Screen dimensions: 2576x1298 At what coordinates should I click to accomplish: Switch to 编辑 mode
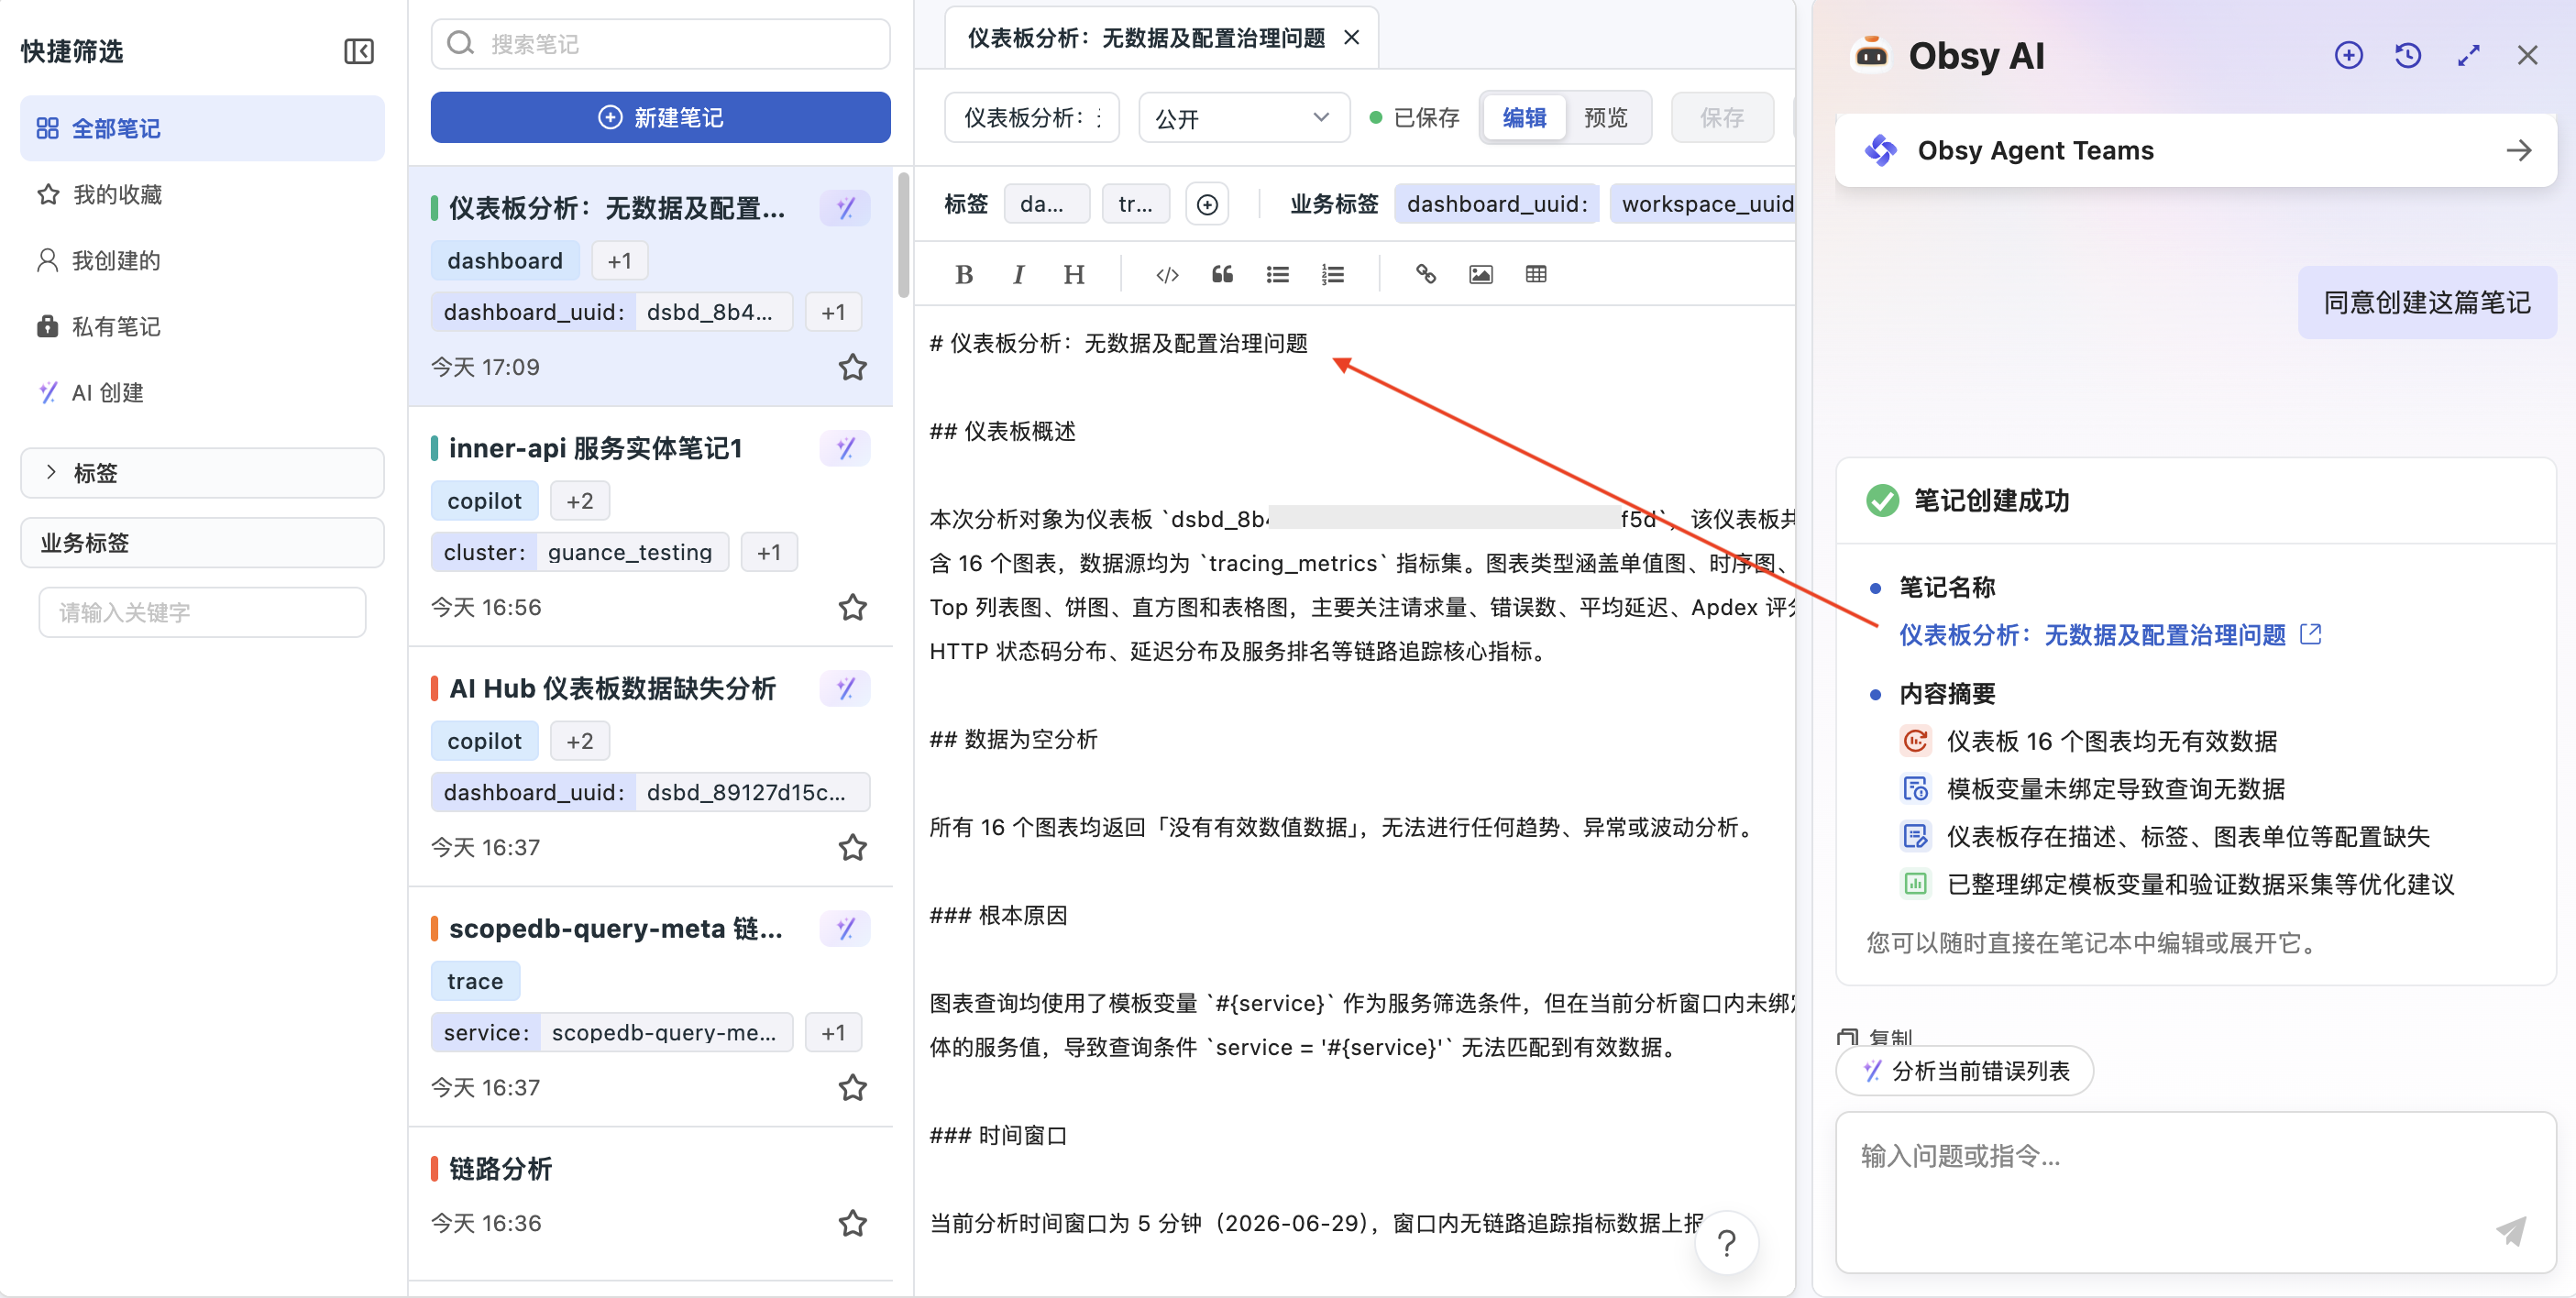coord(1525,118)
